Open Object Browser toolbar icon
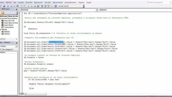 coord(48,6)
